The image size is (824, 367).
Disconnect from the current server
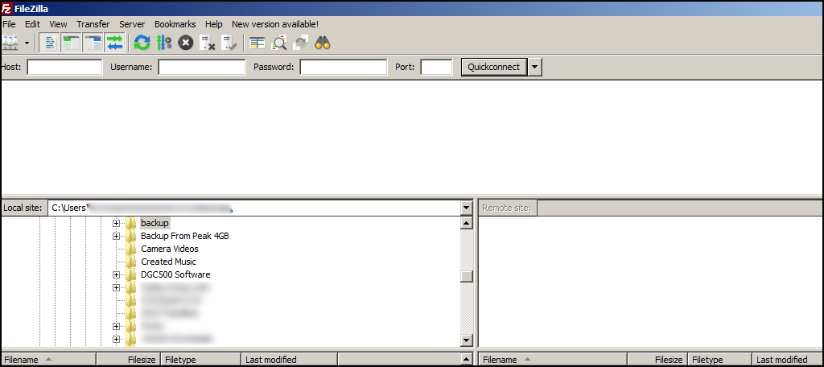click(208, 43)
